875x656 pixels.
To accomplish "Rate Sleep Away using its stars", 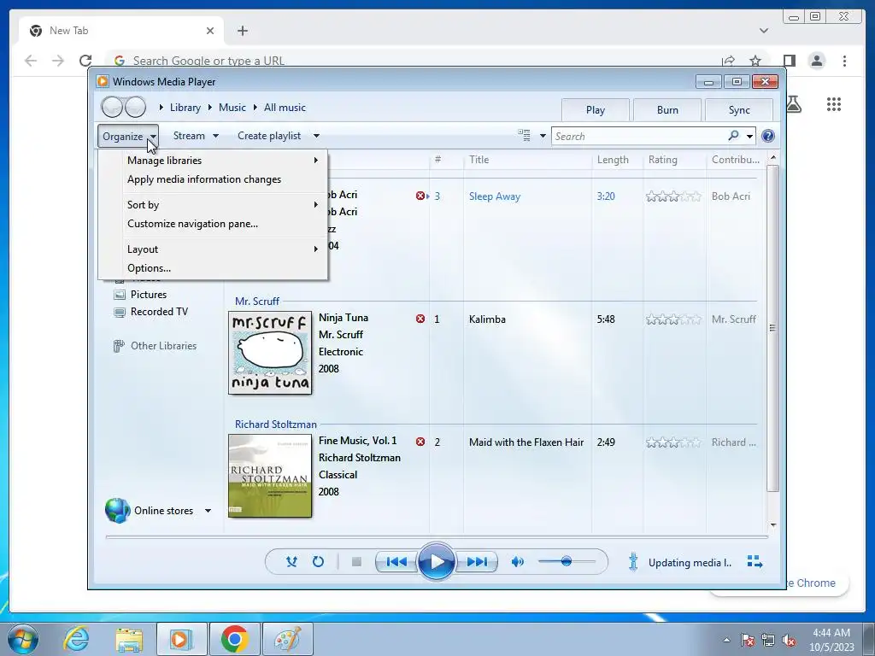I will [673, 196].
